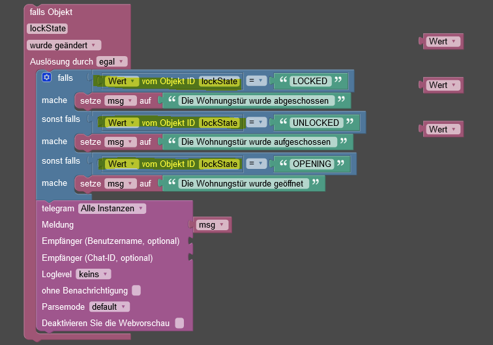
Task: Edit text 'Die Wohnungstür wurde abgeschossen'
Action: coord(256,100)
